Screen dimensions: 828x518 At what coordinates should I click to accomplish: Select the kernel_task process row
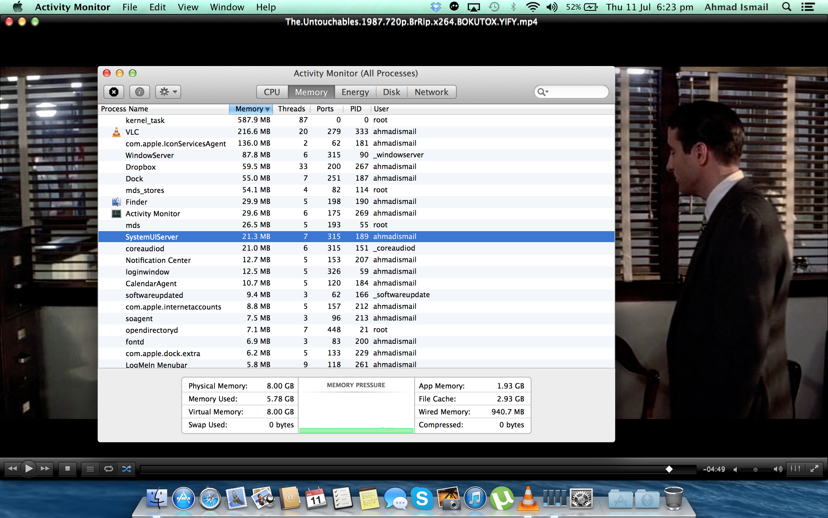pyautogui.click(x=356, y=120)
